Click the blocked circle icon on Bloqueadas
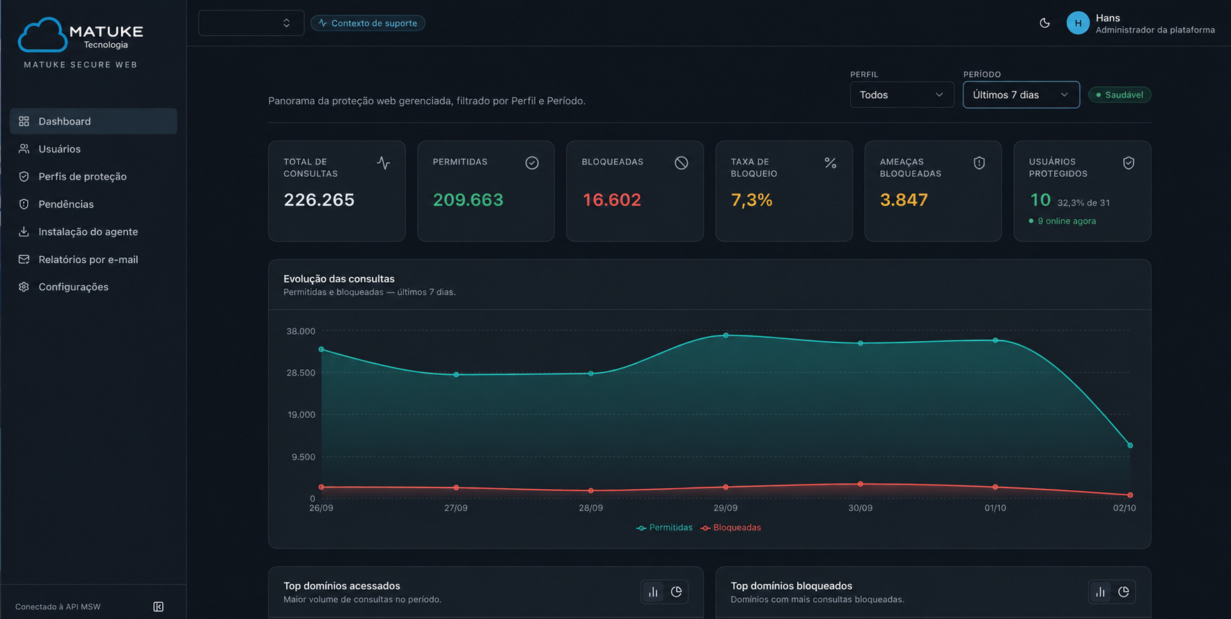1231x619 pixels. [681, 163]
